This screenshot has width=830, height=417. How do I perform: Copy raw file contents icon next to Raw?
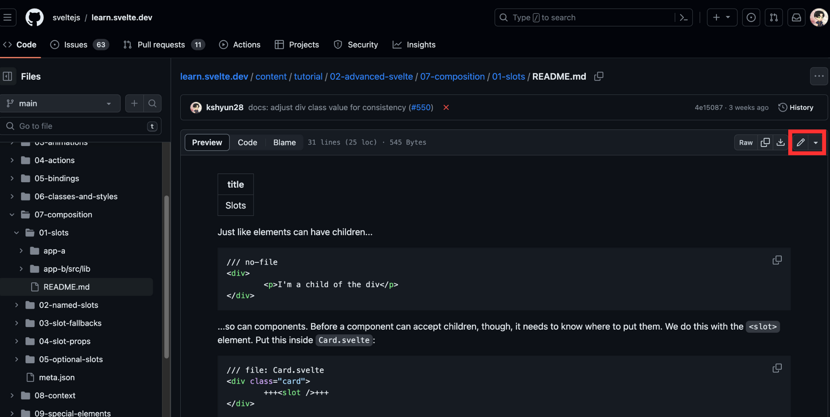click(x=766, y=142)
